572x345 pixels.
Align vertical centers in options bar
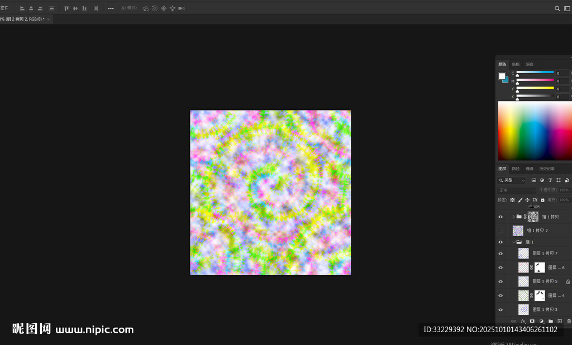pos(75,8)
